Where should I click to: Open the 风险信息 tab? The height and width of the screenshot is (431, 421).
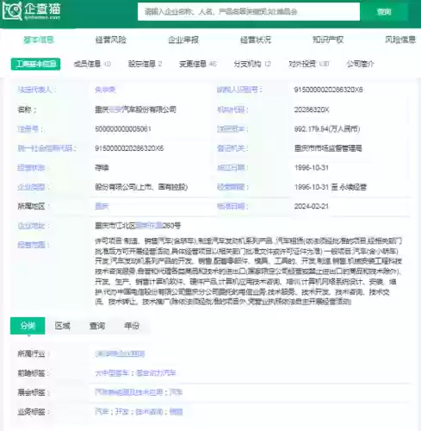point(400,40)
